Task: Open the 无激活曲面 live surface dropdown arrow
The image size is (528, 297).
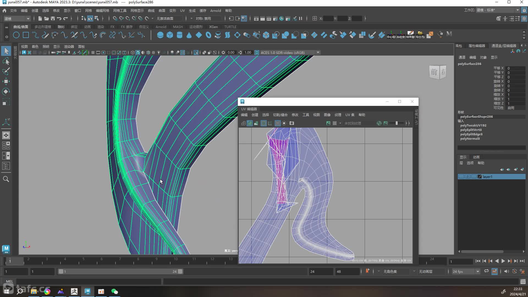Action: point(152,18)
